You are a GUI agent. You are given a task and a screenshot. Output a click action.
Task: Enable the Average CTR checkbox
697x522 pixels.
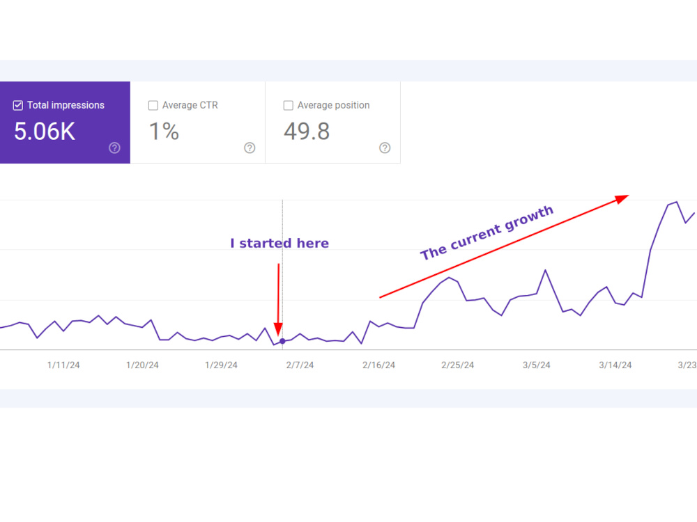coord(153,105)
